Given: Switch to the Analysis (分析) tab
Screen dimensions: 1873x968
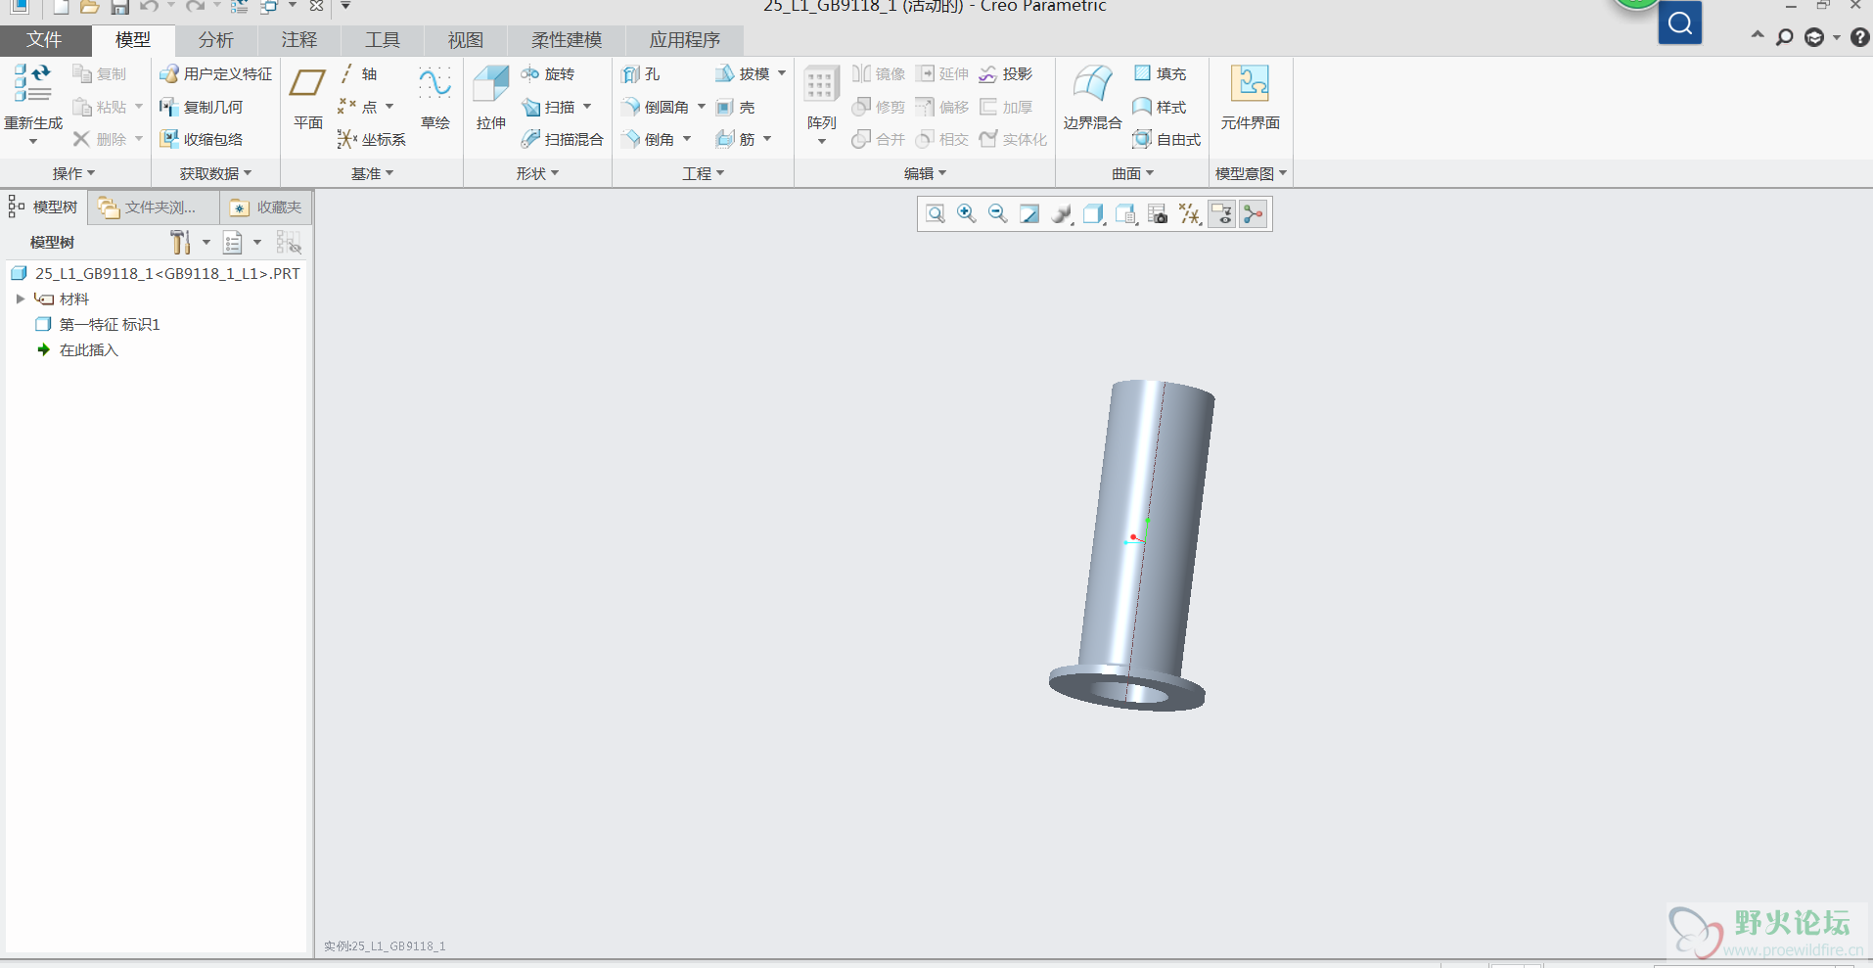Looking at the screenshot, I should coord(215,40).
